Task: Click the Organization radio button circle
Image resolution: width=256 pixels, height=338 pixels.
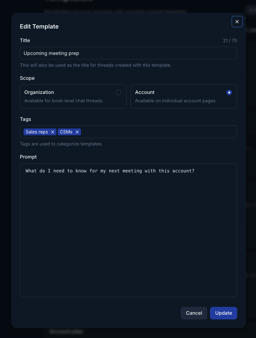Action: pyautogui.click(x=118, y=92)
